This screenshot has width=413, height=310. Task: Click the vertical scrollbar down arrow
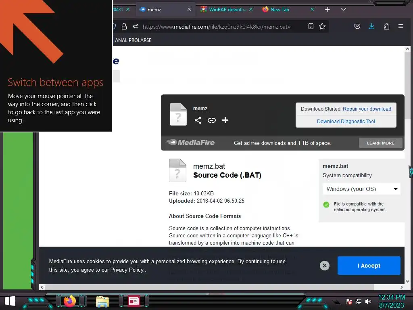[407, 281]
